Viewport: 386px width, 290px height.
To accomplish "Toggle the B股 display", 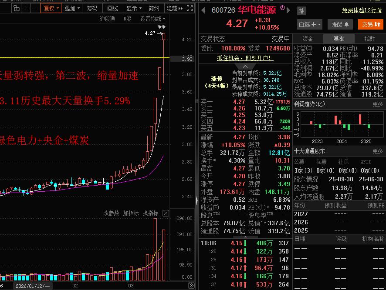I will click(126, 19).
